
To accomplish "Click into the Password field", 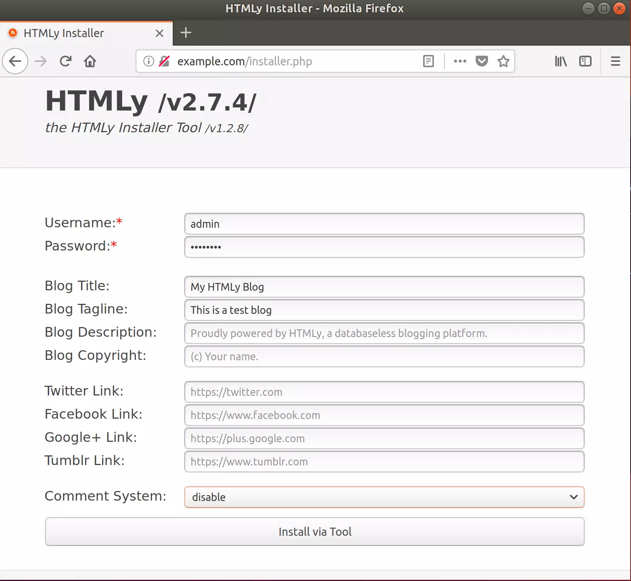I will click(384, 247).
